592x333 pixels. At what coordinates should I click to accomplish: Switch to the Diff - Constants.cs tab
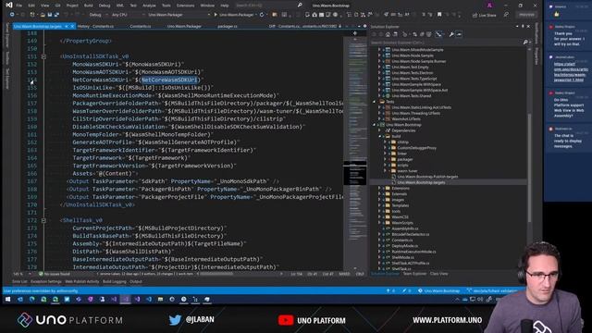click(x=302, y=27)
